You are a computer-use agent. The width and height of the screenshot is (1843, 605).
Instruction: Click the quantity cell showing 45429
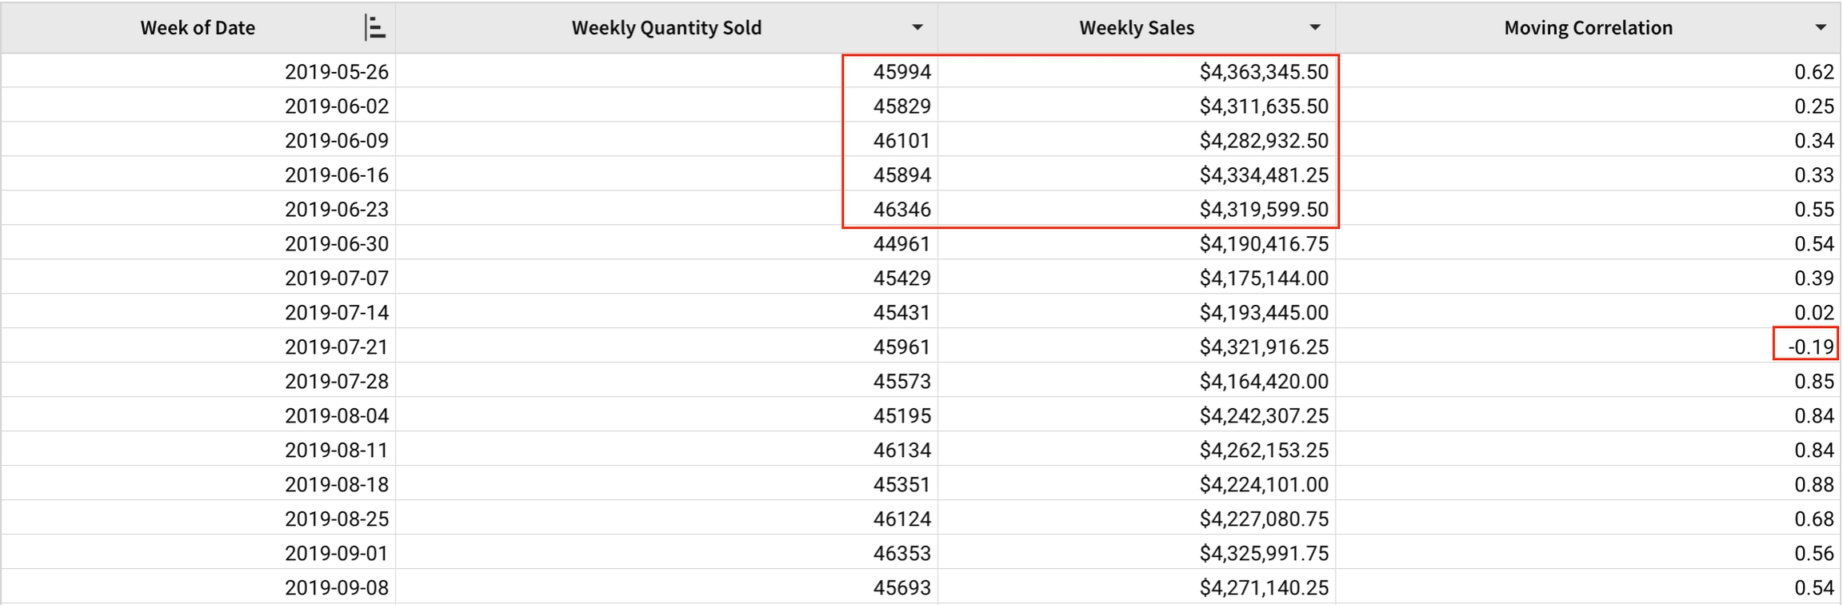coord(902,278)
